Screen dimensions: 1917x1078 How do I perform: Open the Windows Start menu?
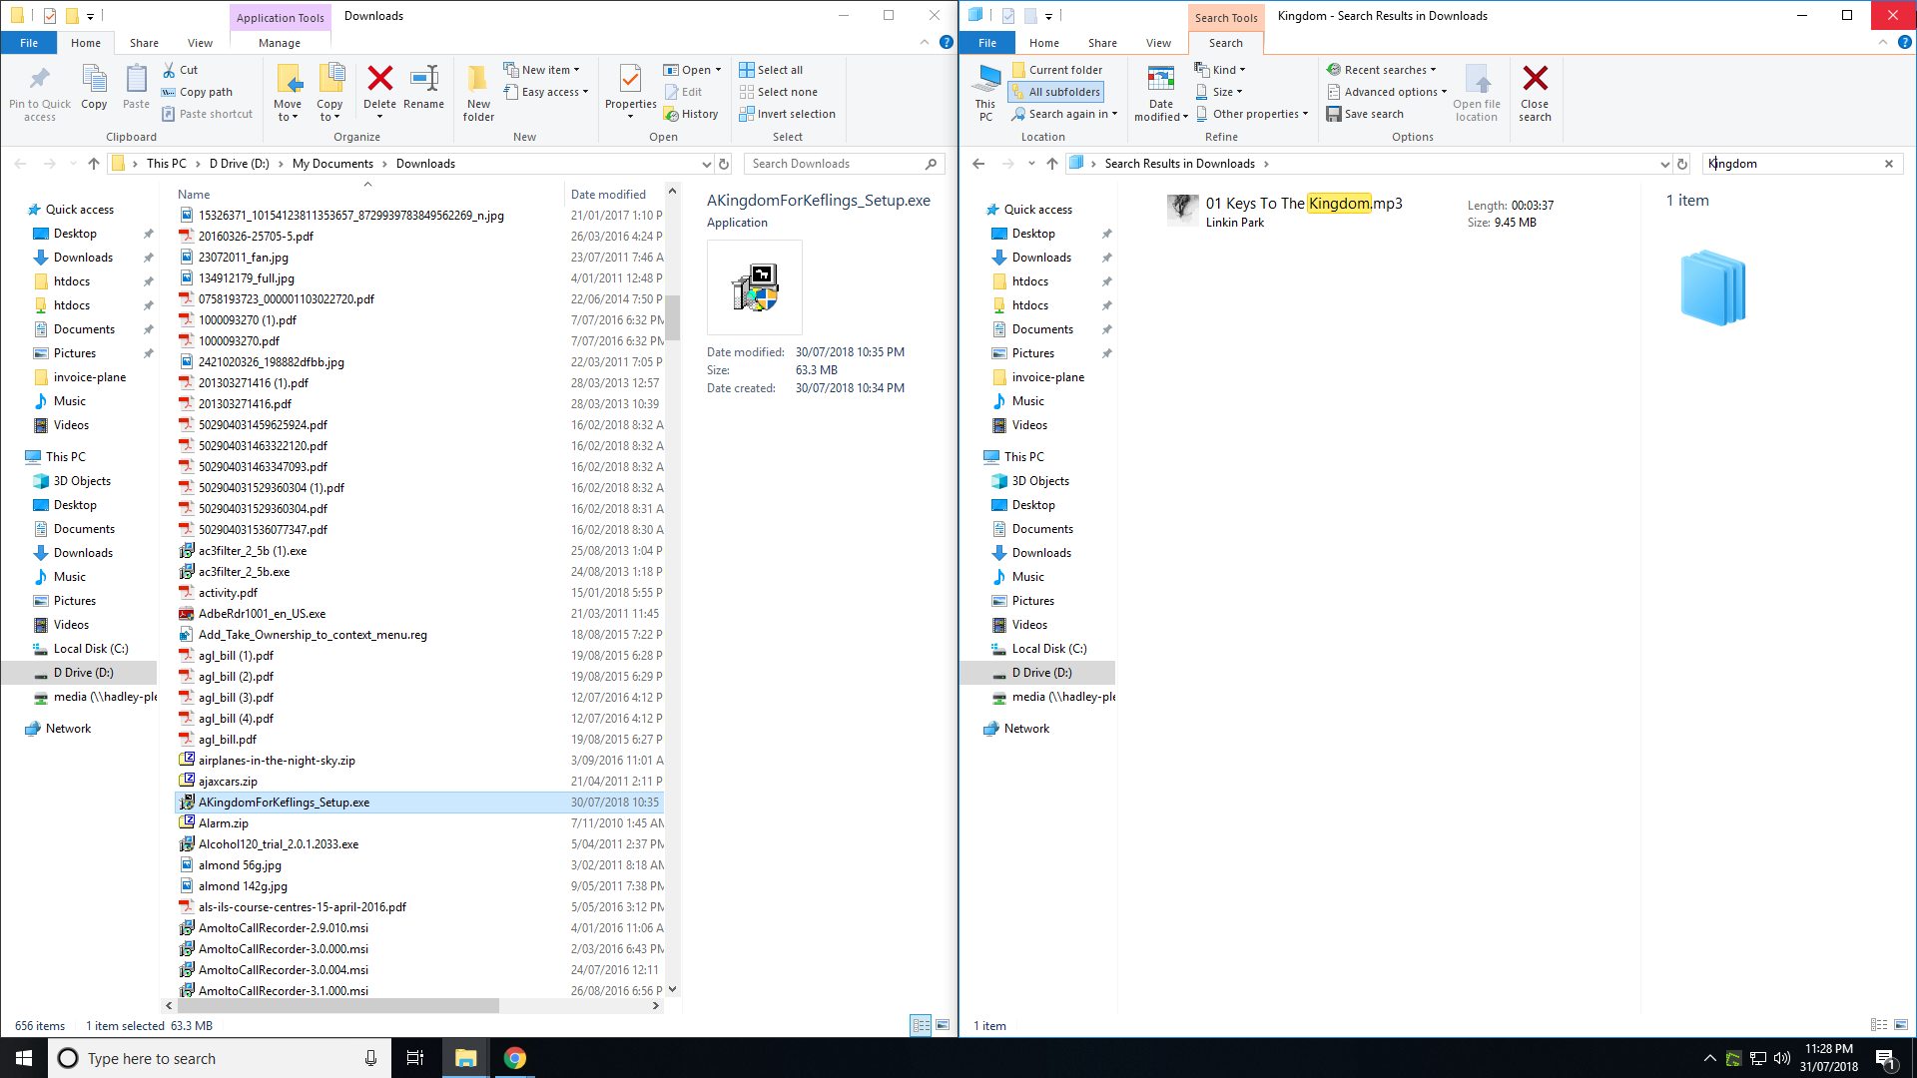(24, 1058)
